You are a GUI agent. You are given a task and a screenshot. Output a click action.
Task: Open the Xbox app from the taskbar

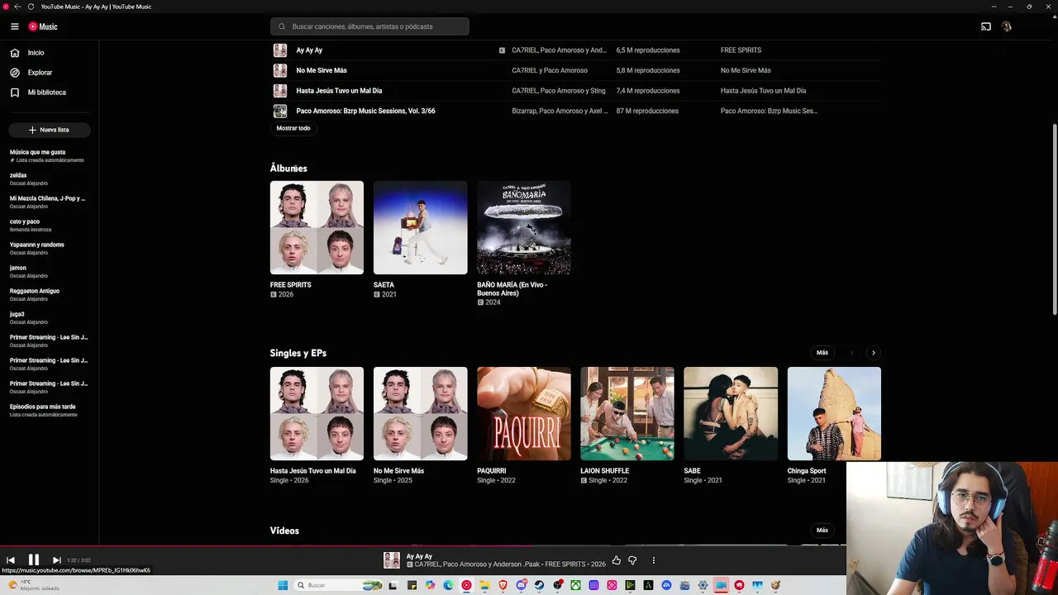point(575,585)
